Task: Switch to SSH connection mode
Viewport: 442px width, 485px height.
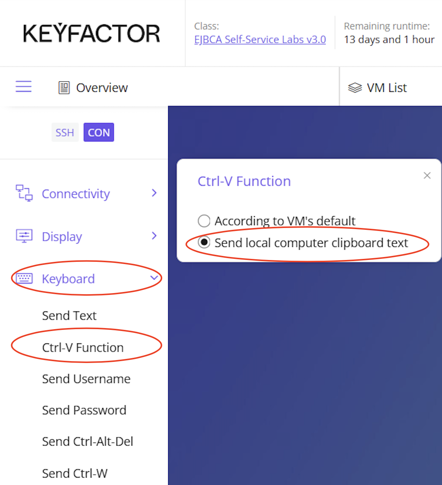Action: pos(65,132)
